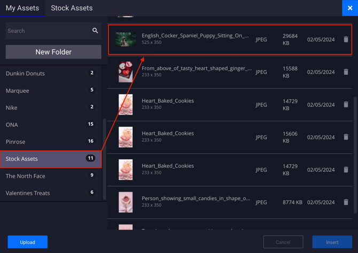
Task: Select the small candies image thumbnail
Action: click(126, 202)
